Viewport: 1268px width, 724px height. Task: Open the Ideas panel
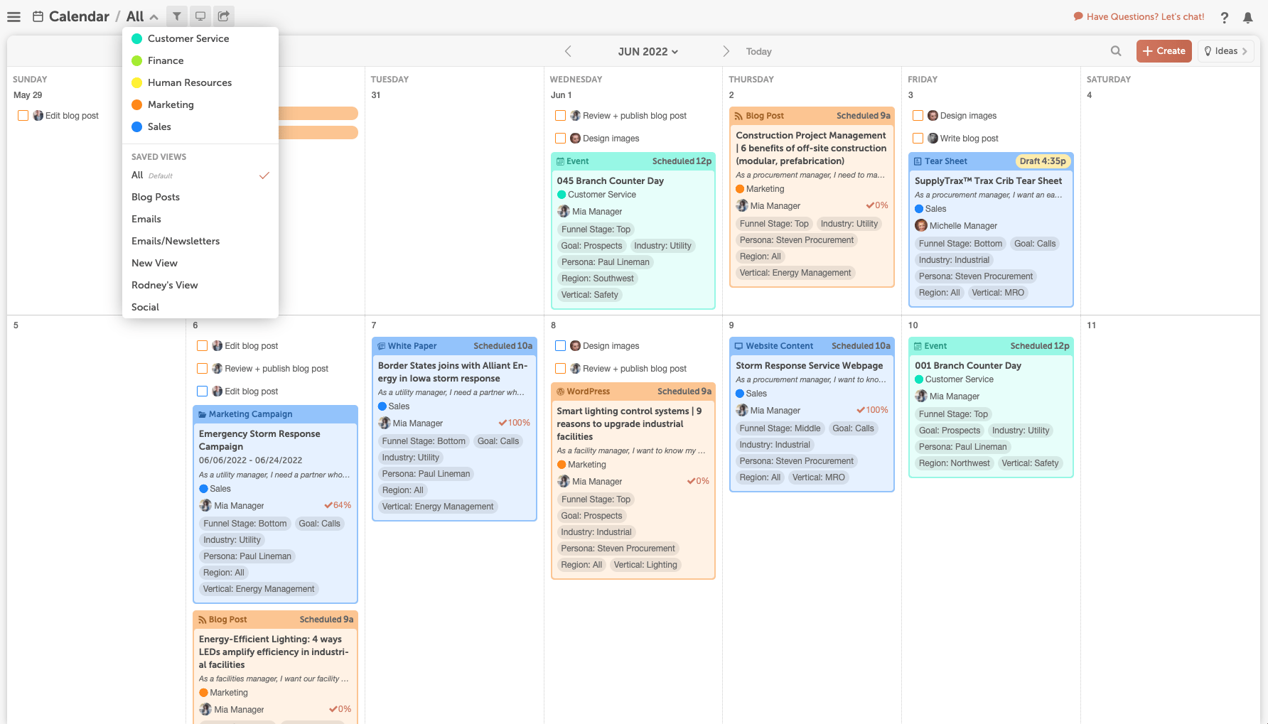point(1225,50)
